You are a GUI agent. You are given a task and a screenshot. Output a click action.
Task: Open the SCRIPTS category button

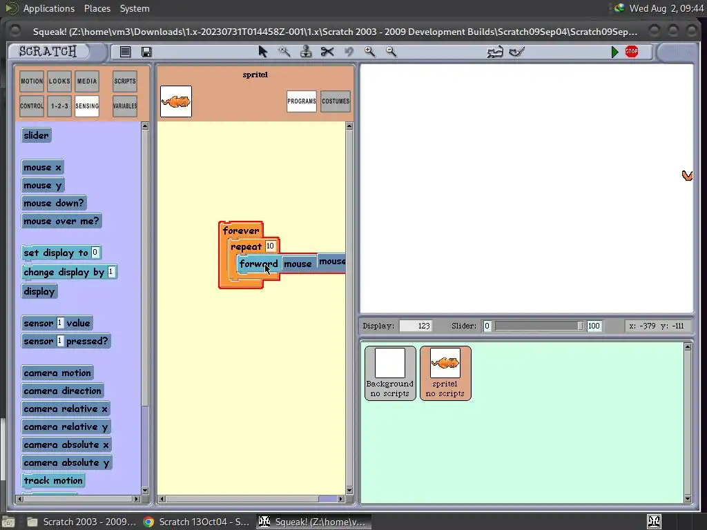coord(125,81)
